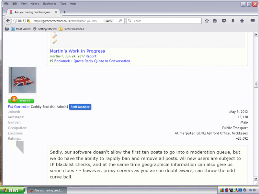Click the Windows Start button
Image resolution: width=259 pixels, height=194 pixels.
point(12,190)
